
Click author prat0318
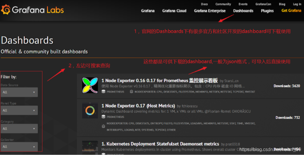[233, 144]
